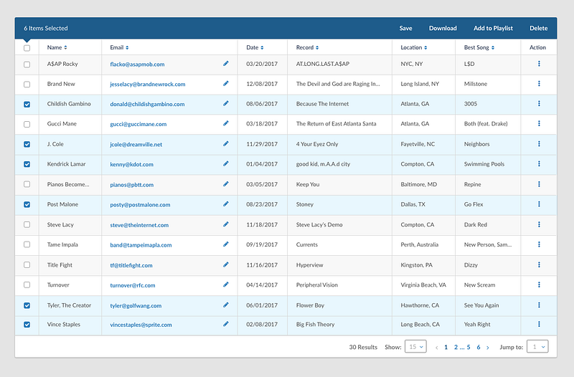Open action menu for Gucci Mane row
Viewport: 574px width, 377px height.
tap(539, 123)
